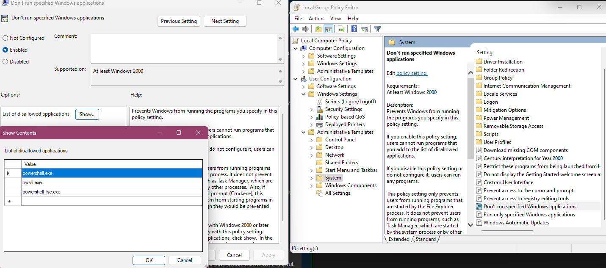Screen dimensions: 606x268
Task: Open the View menu
Action: tap(336, 19)
